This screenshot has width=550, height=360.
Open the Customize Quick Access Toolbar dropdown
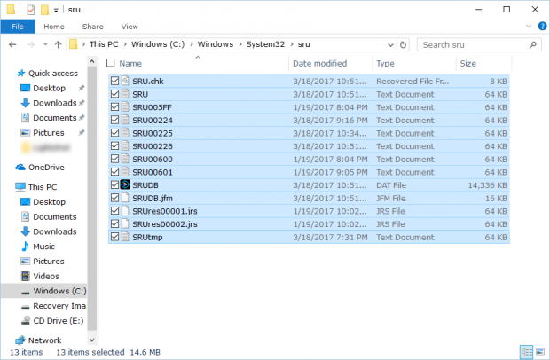click(56, 11)
